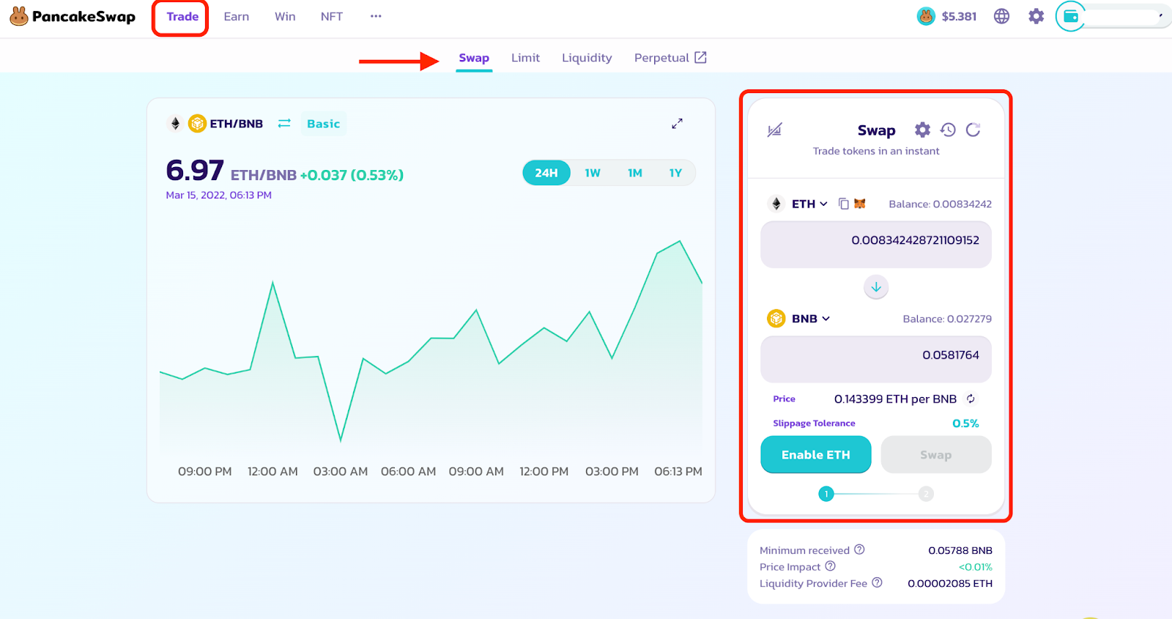Screen dimensions: 1172x619
Task: Click the 0.00002085 ETH fee value
Action: [950, 583]
